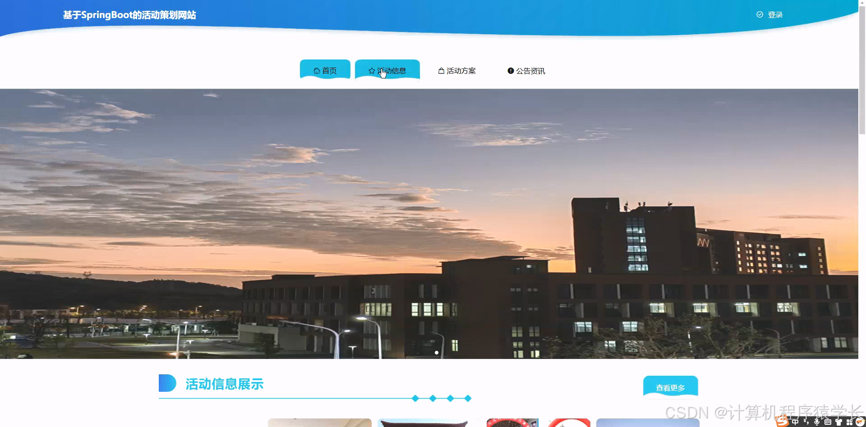Screen dimensions: 866x427
Task: Click the 查看更多 view more button
Action: point(671,387)
